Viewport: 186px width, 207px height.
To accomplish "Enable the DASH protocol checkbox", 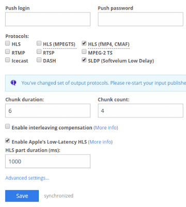I will tap(39, 60).
